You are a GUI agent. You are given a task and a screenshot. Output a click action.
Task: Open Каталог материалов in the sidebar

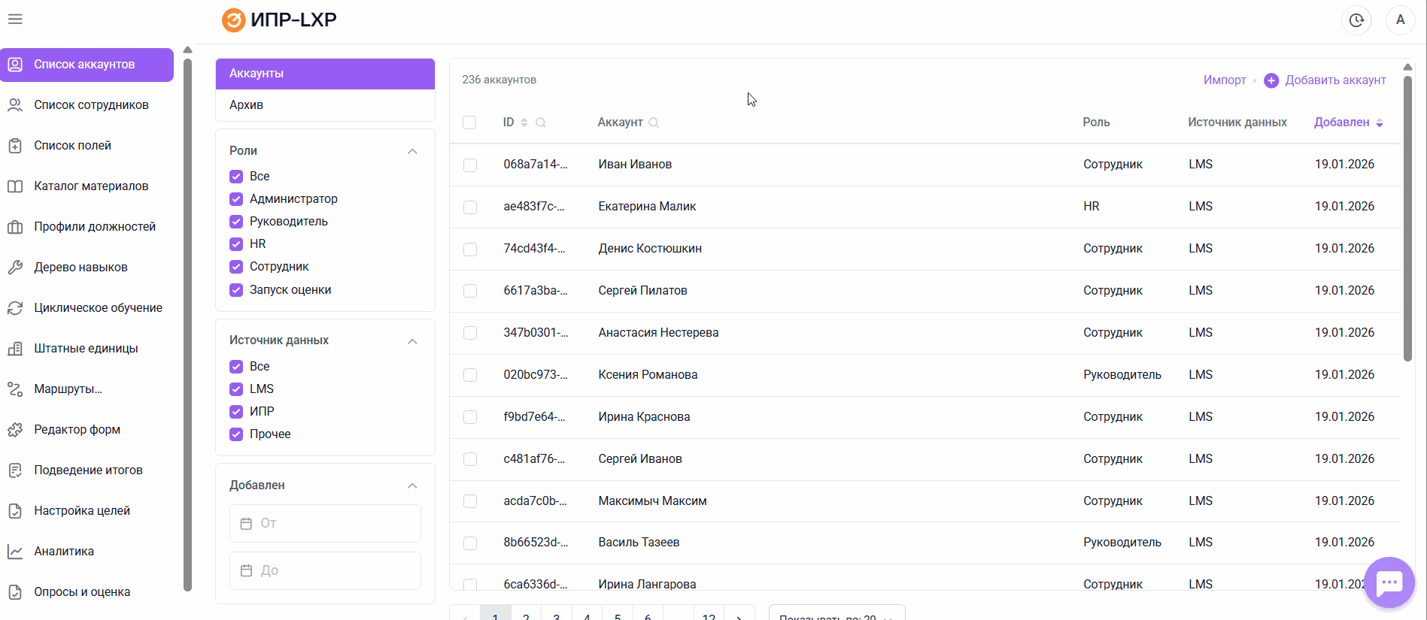(87, 186)
